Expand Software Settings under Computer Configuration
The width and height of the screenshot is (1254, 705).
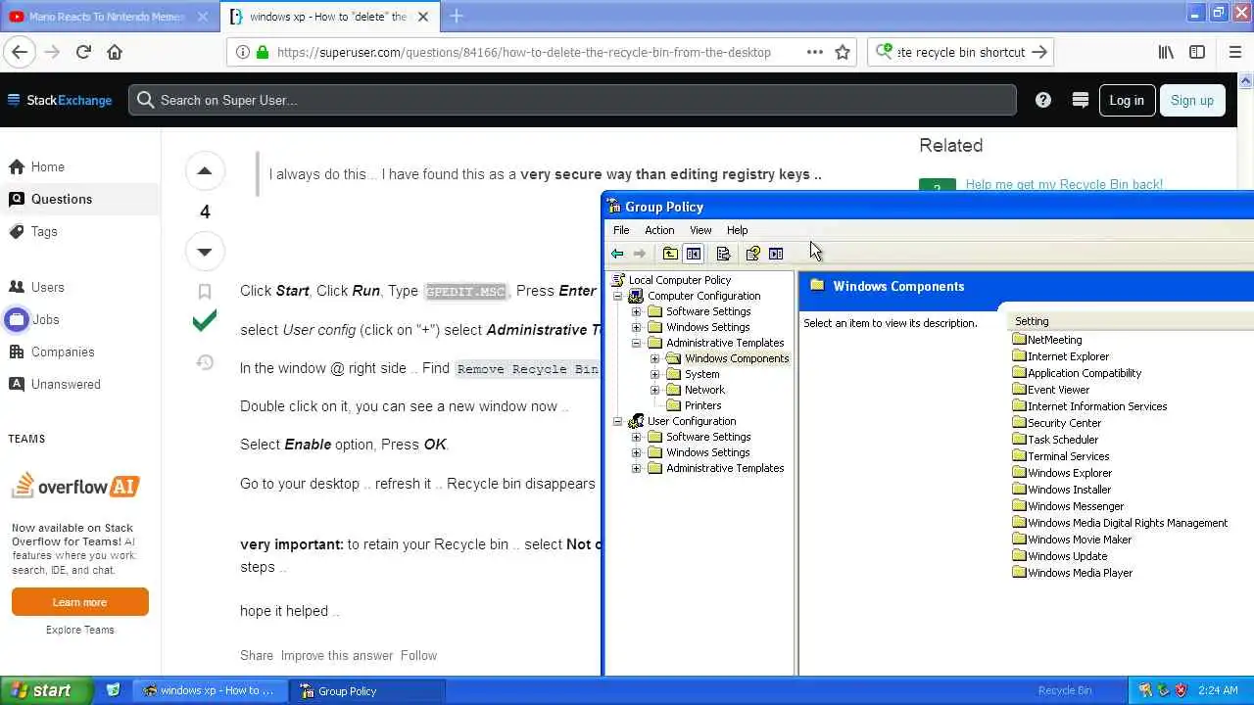pos(637,311)
